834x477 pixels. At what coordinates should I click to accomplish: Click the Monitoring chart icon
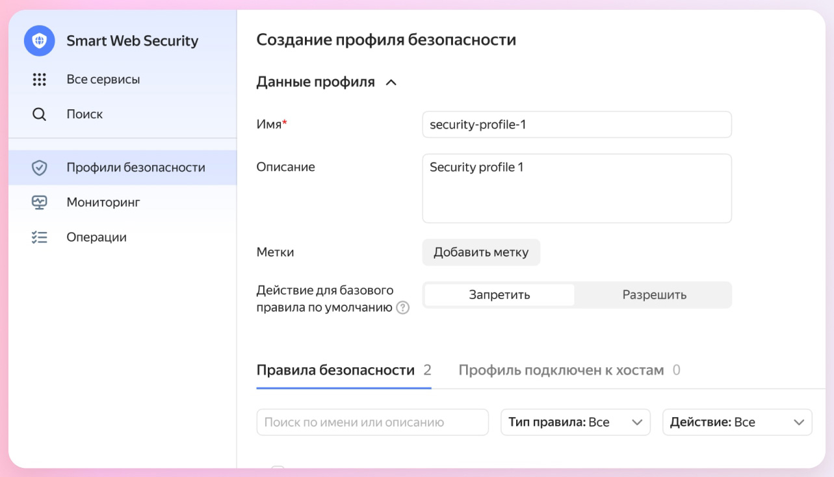point(40,203)
